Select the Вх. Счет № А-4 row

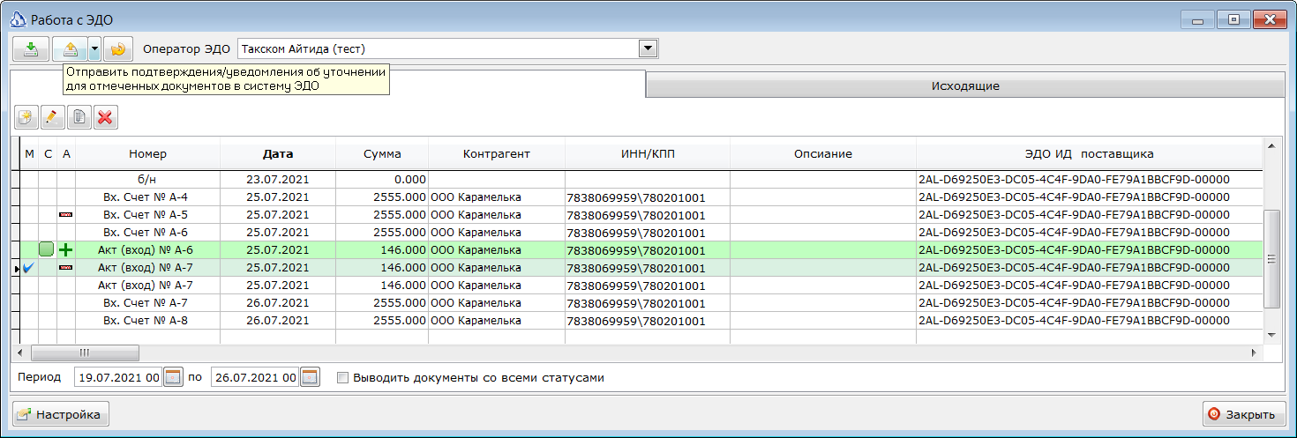tap(639, 197)
